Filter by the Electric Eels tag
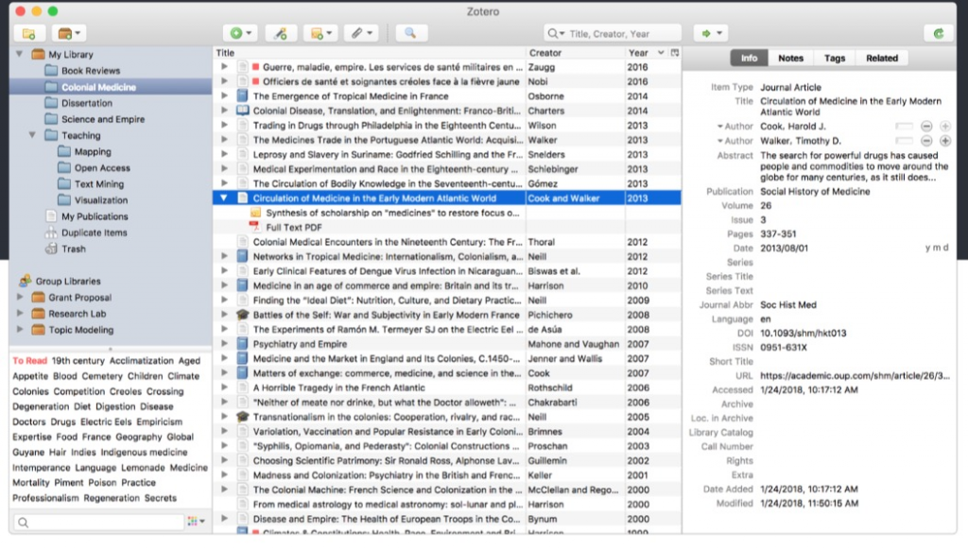Viewport: 968px width, 550px height. click(x=106, y=421)
